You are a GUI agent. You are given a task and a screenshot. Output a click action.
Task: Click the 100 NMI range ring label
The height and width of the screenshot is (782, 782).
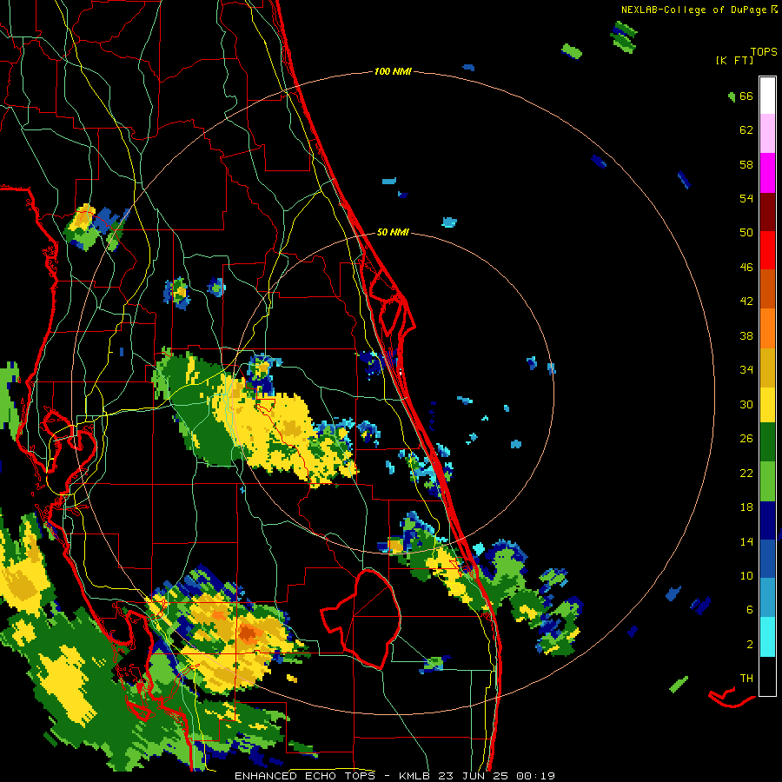(x=393, y=72)
